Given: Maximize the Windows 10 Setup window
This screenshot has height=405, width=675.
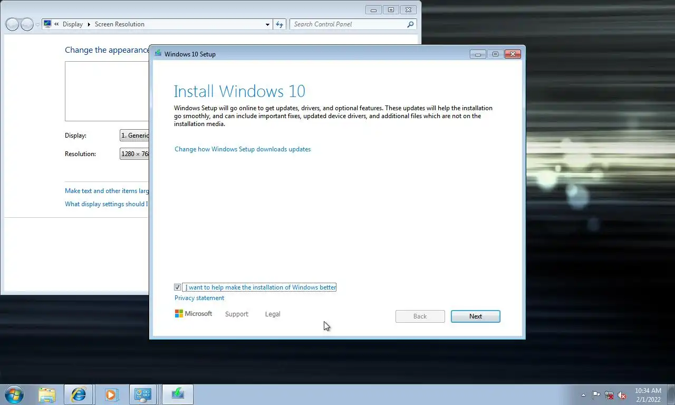Looking at the screenshot, I should tap(495, 54).
